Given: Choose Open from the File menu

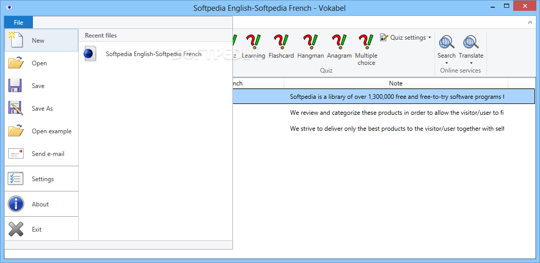Looking at the screenshot, I should point(41,63).
